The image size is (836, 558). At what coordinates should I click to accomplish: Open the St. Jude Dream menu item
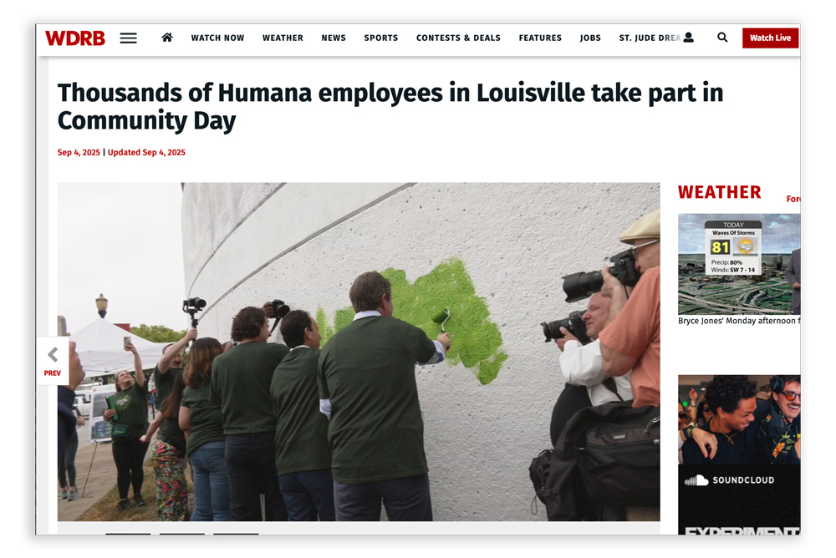tap(650, 38)
